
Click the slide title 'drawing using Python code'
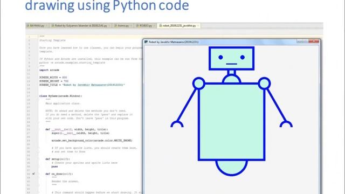(107, 5)
